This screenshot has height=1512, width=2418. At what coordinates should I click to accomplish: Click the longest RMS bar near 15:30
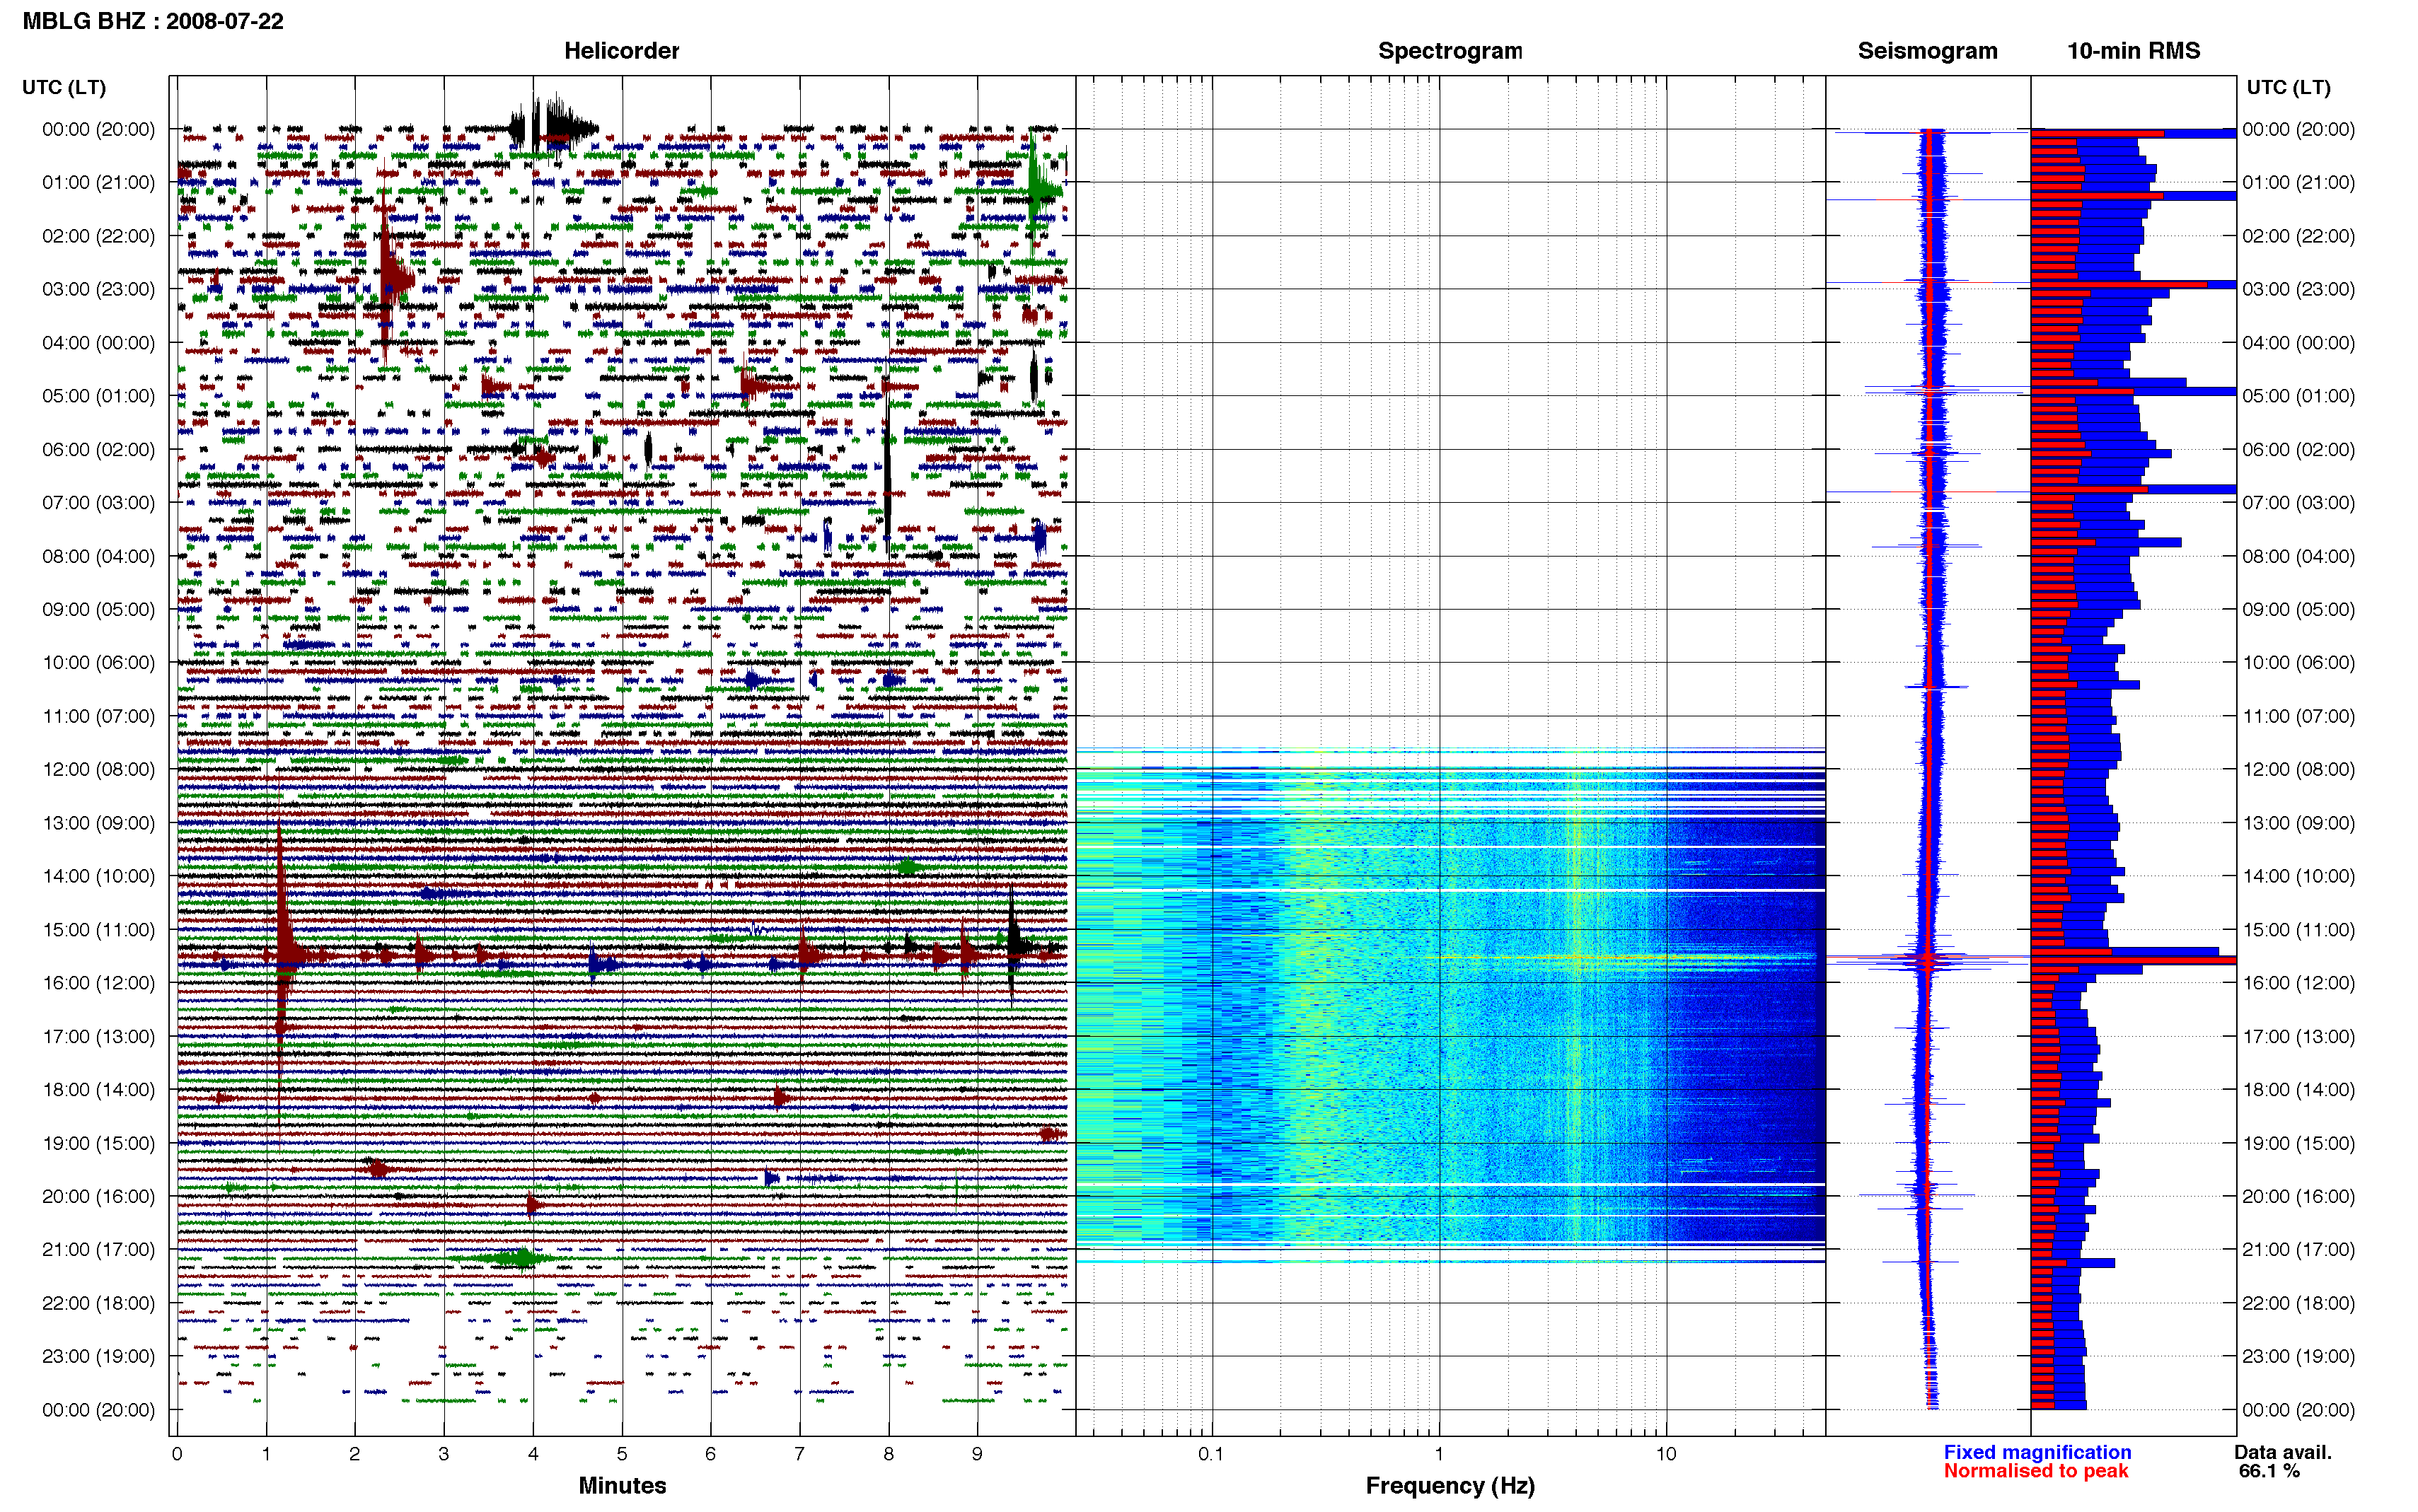coord(2133,960)
